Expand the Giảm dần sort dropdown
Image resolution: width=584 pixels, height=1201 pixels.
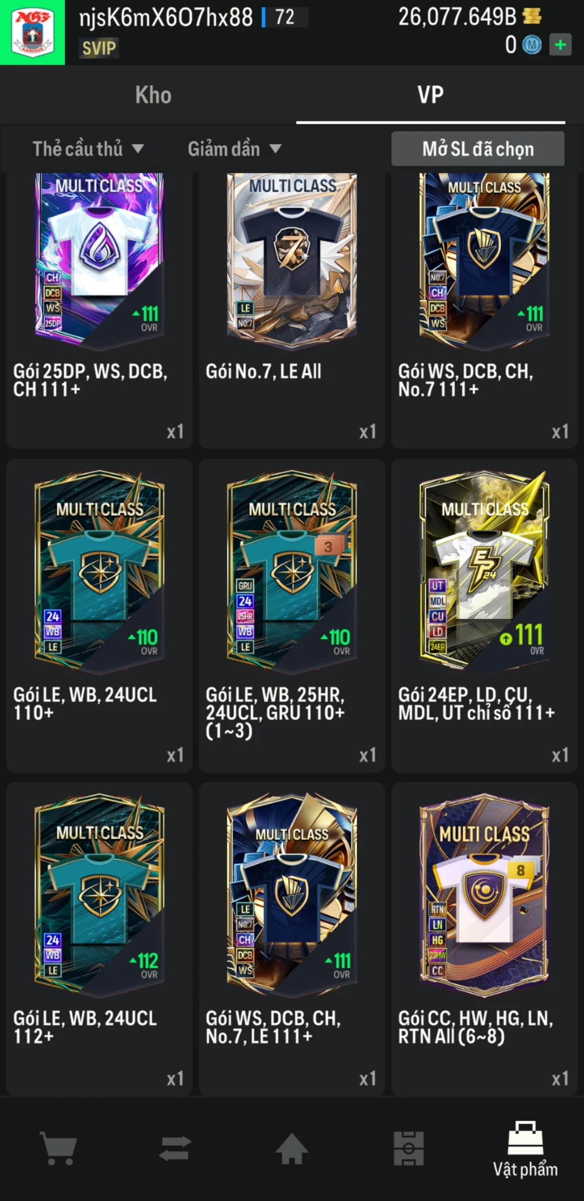(x=235, y=149)
